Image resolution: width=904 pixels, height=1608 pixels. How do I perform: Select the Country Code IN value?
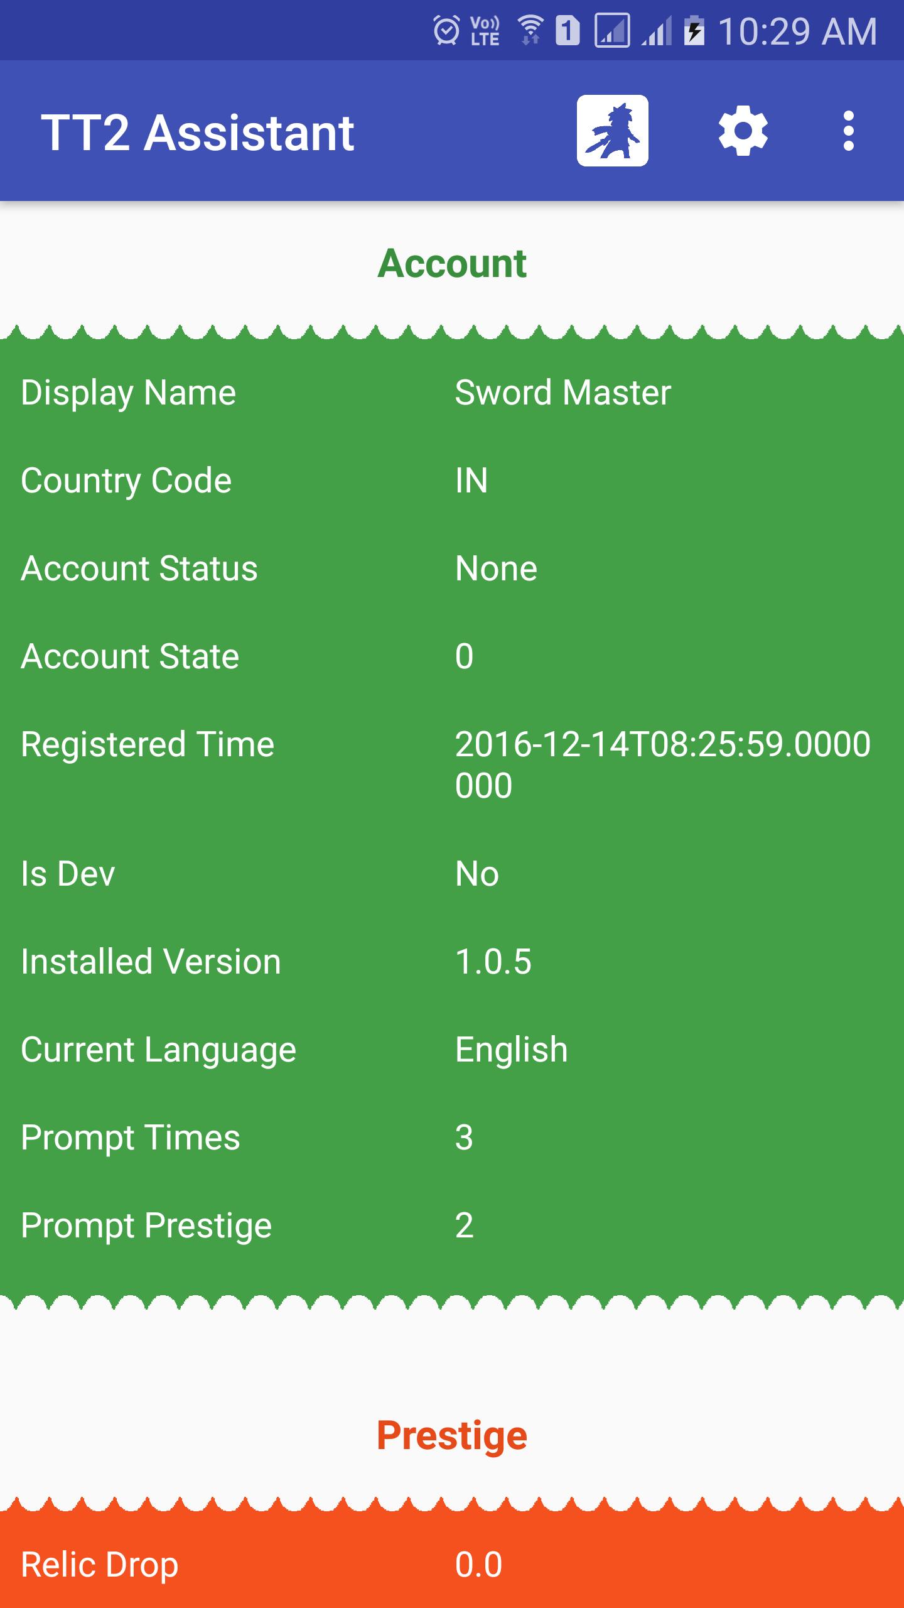pos(471,481)
